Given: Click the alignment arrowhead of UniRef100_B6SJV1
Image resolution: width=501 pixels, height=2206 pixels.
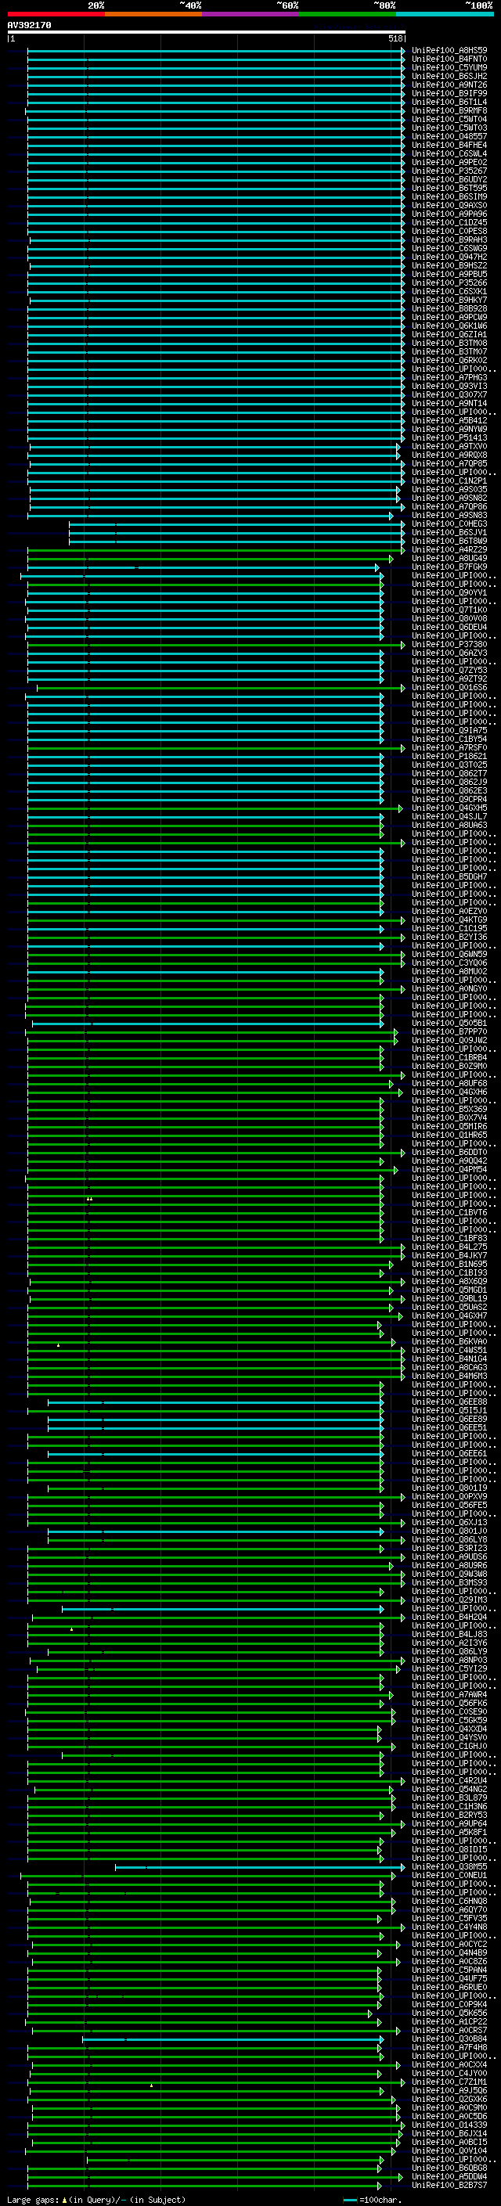Looking at the screenshot, I should coord(402,532).
